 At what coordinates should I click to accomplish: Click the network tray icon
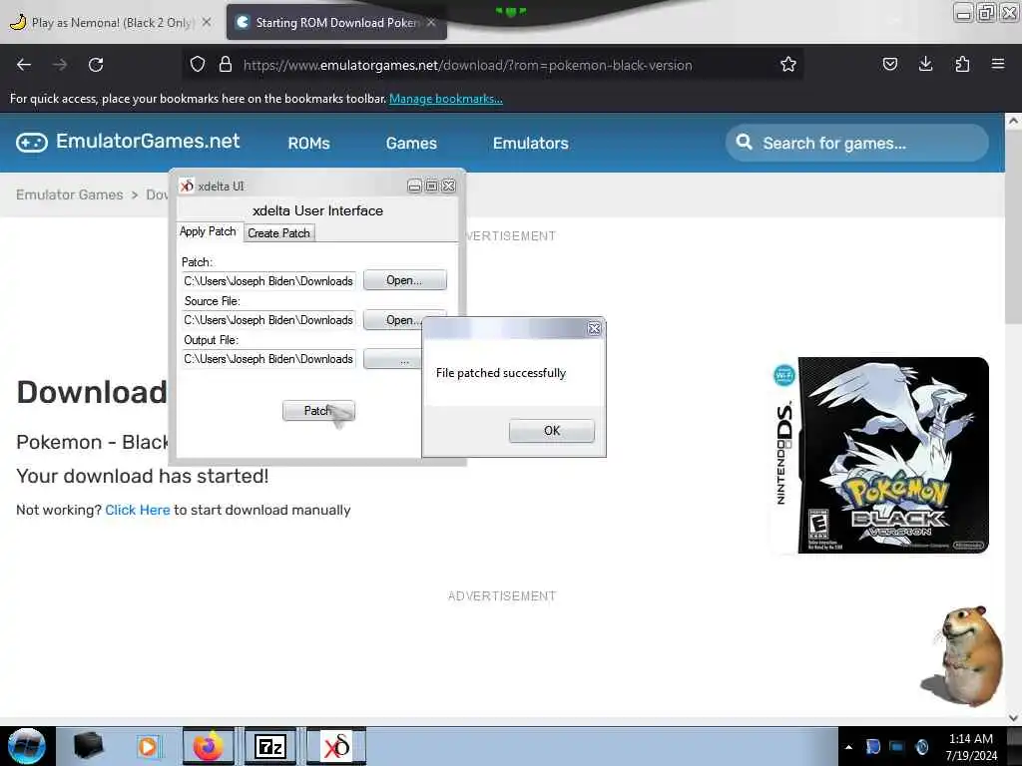[897, 746]
